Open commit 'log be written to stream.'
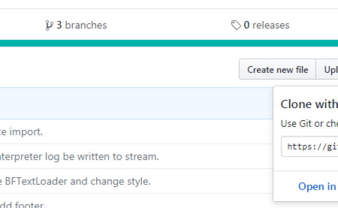The image size is (338, 208). 80,157
